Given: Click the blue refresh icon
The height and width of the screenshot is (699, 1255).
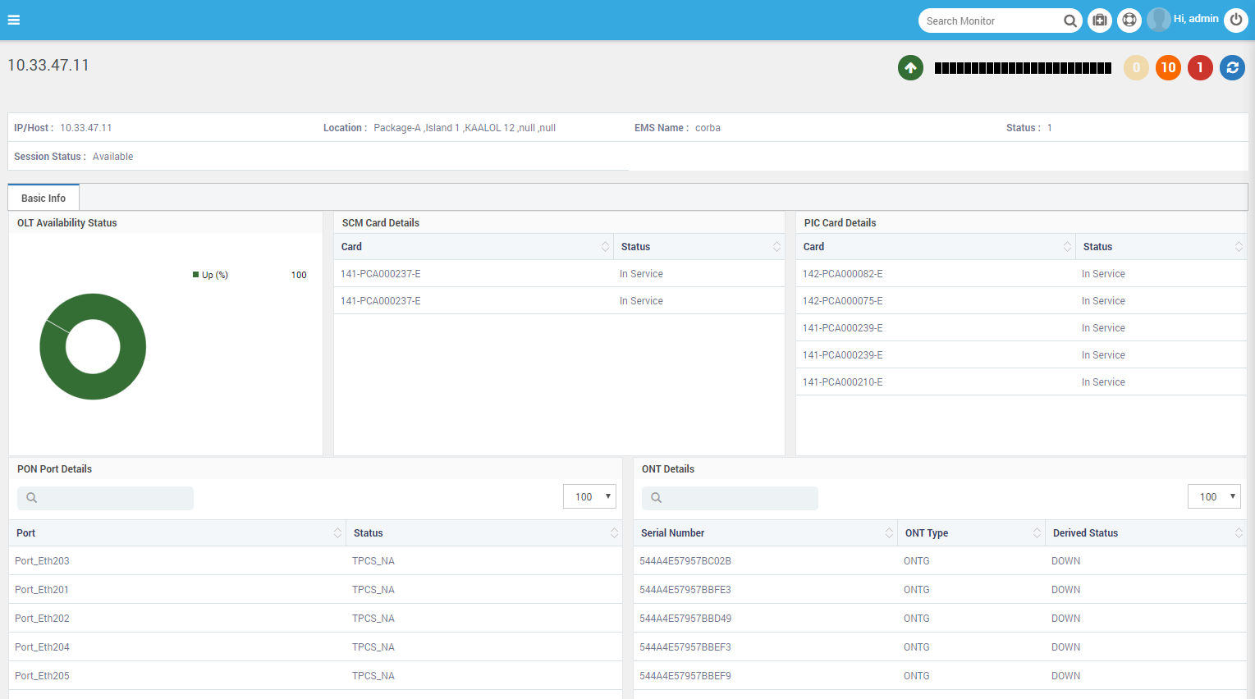Looking at the screenshot, I should pos(1232,67).
